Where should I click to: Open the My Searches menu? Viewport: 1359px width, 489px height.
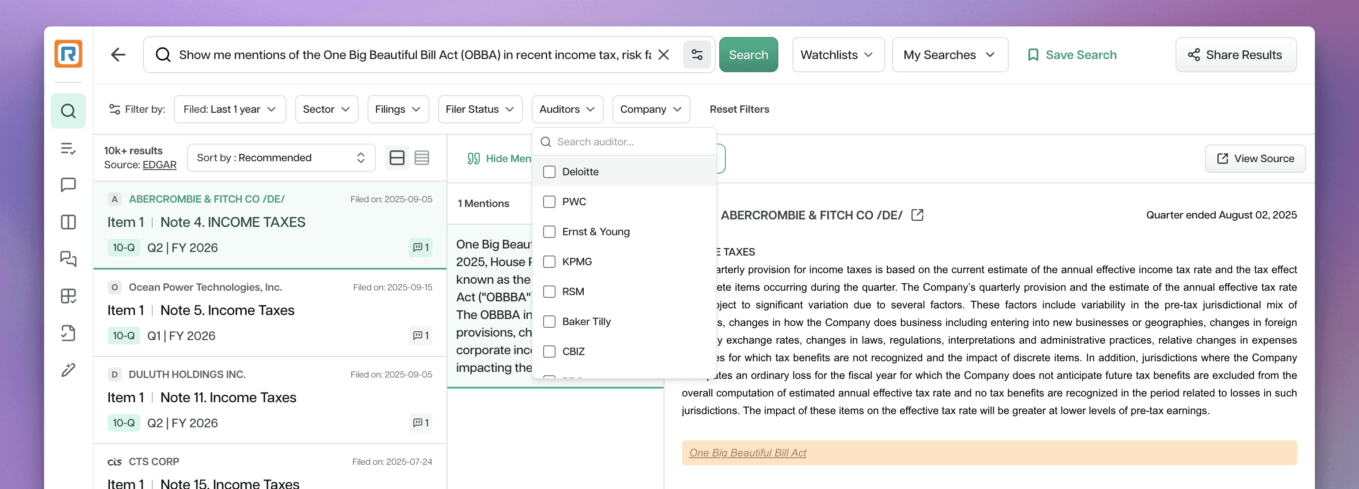click(949, 55)
